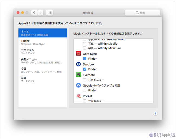Show all preferences grid button
The width and height of the screenshot is (176, 139).
pyautogui.click(x=49, y=13)
